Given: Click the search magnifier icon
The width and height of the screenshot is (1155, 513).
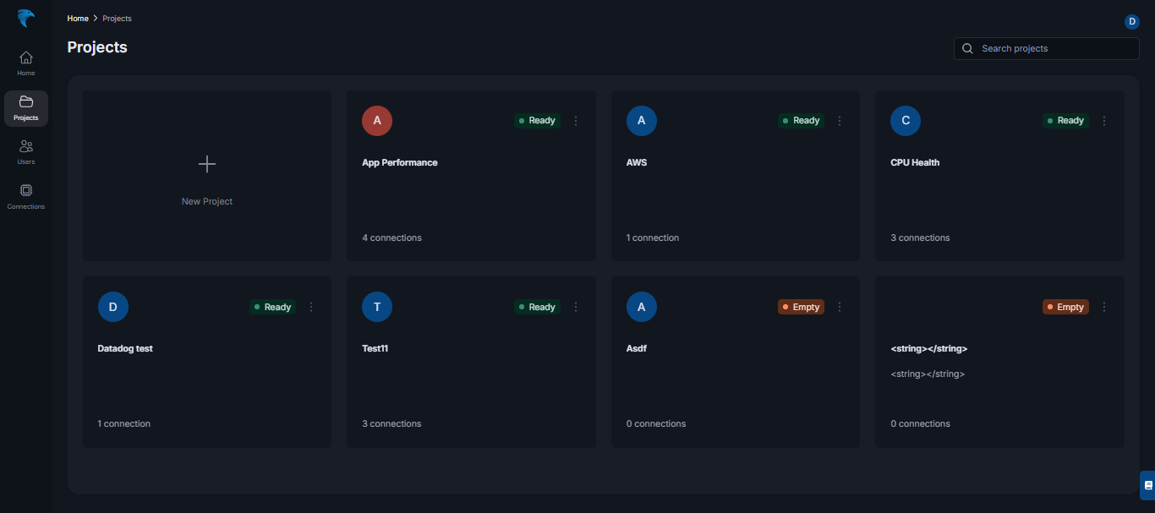Looking at the screenshot, I should click(x=968, y=49).
